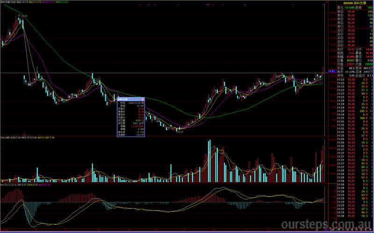Viewport: 374px width, 233px height.
Task: Select the 股本 8813万 value
Action: pyautogui.click(x=368, y=68)
